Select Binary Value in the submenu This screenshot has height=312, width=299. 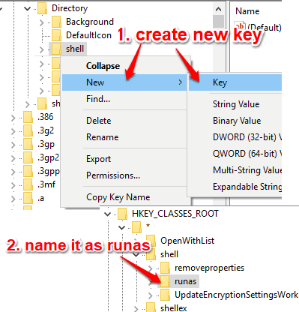tap(235, 121)
